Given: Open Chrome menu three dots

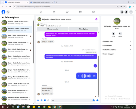Looking at the screenshot, I should tap(134, 7).
